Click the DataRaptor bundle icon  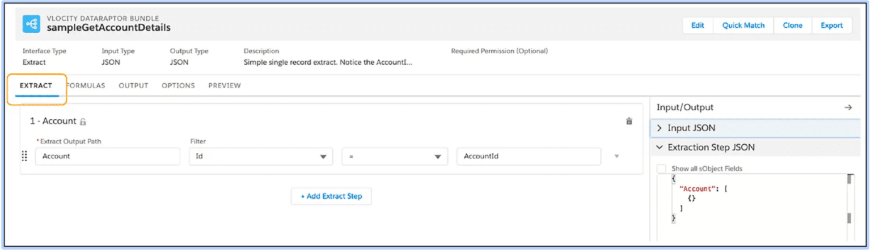[x=31, y=24]
